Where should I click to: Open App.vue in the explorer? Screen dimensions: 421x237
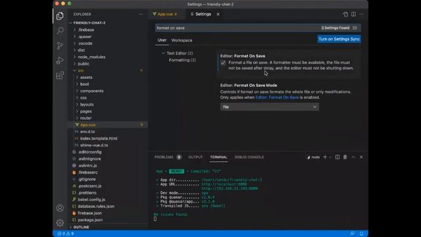[87, 125]
